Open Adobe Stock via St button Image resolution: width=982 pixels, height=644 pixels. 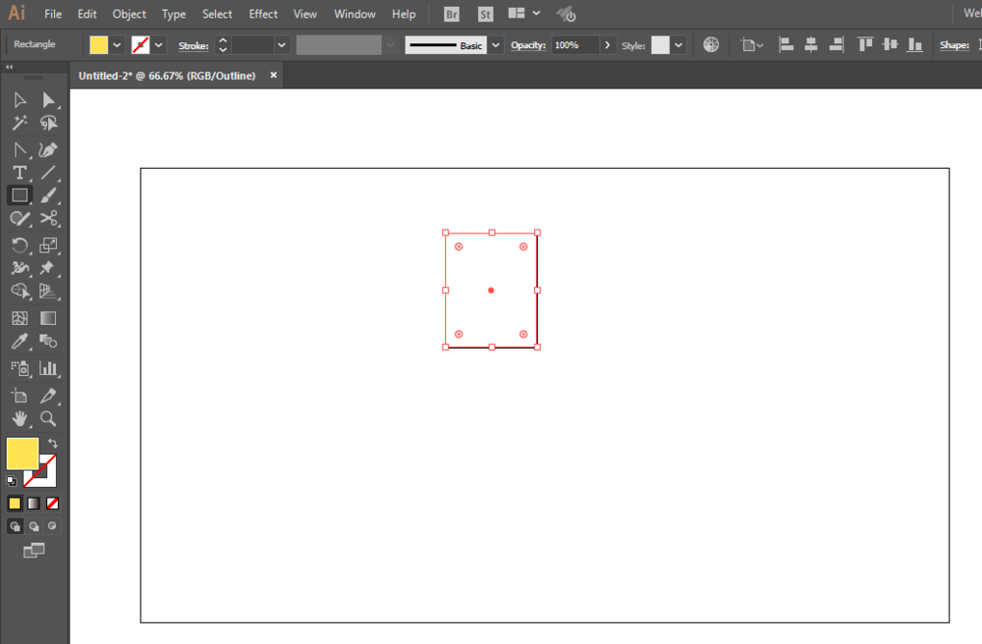pyautogui.click(x=485, y=14)
